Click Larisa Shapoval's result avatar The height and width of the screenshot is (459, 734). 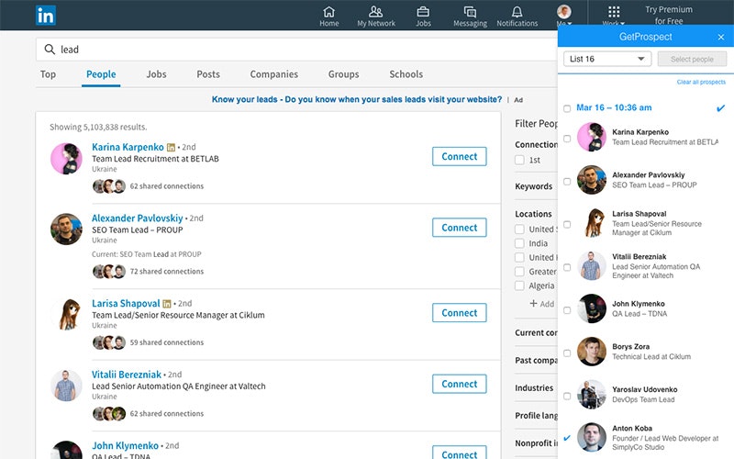pyautogui.click(x=66, y=314)
